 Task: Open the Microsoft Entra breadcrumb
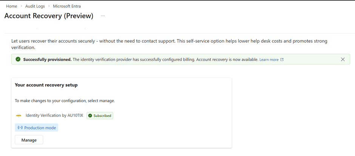click(66, 6)
